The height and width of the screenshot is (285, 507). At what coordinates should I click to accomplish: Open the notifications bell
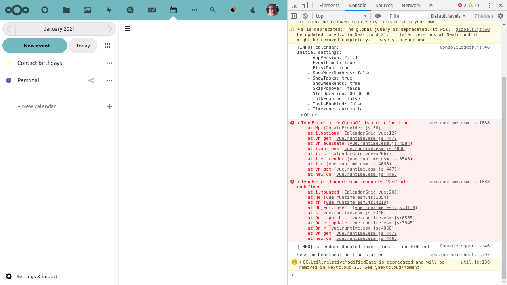click(x=233, y=10)
